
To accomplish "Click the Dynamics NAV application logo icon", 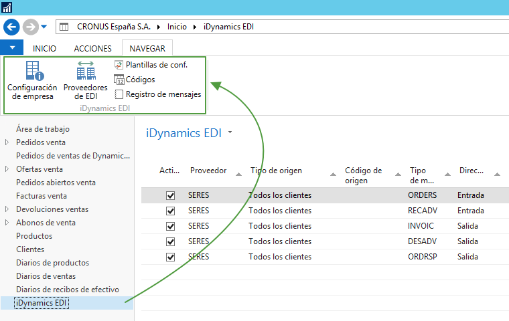I will coord(7,7).
